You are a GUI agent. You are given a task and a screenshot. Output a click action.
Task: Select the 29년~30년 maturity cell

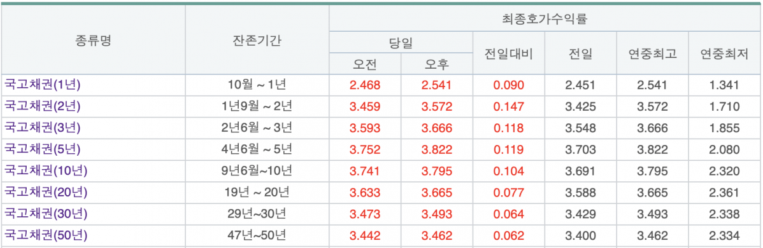pyautogui.click(x=257, y=214)
